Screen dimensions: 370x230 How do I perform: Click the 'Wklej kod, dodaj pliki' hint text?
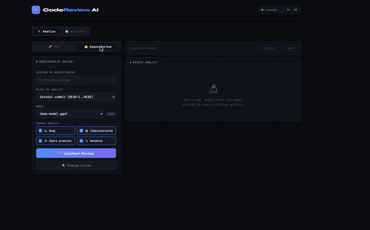(213, 102)
